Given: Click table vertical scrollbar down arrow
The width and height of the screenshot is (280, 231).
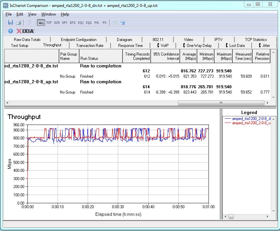Looking at the screenshot, I should pos(273,97).
